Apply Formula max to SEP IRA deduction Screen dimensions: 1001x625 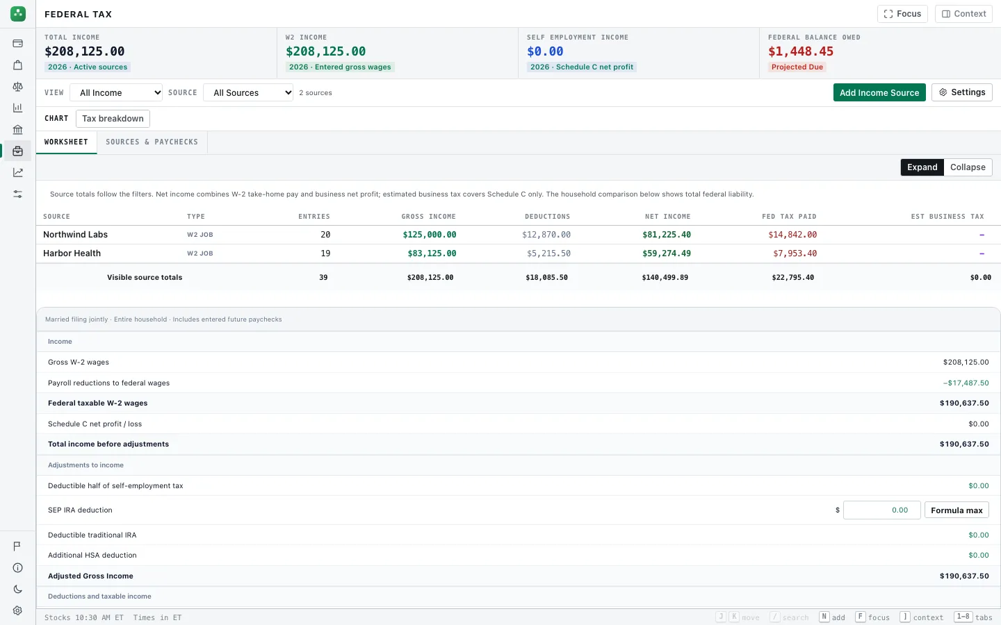tap(957, 510)
